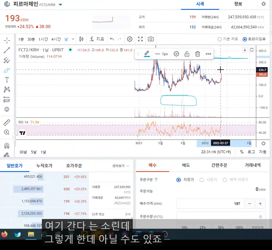The image size is (272, 250).
Task: Open the 호가주문 tab
Action: (x=74, y=165)
